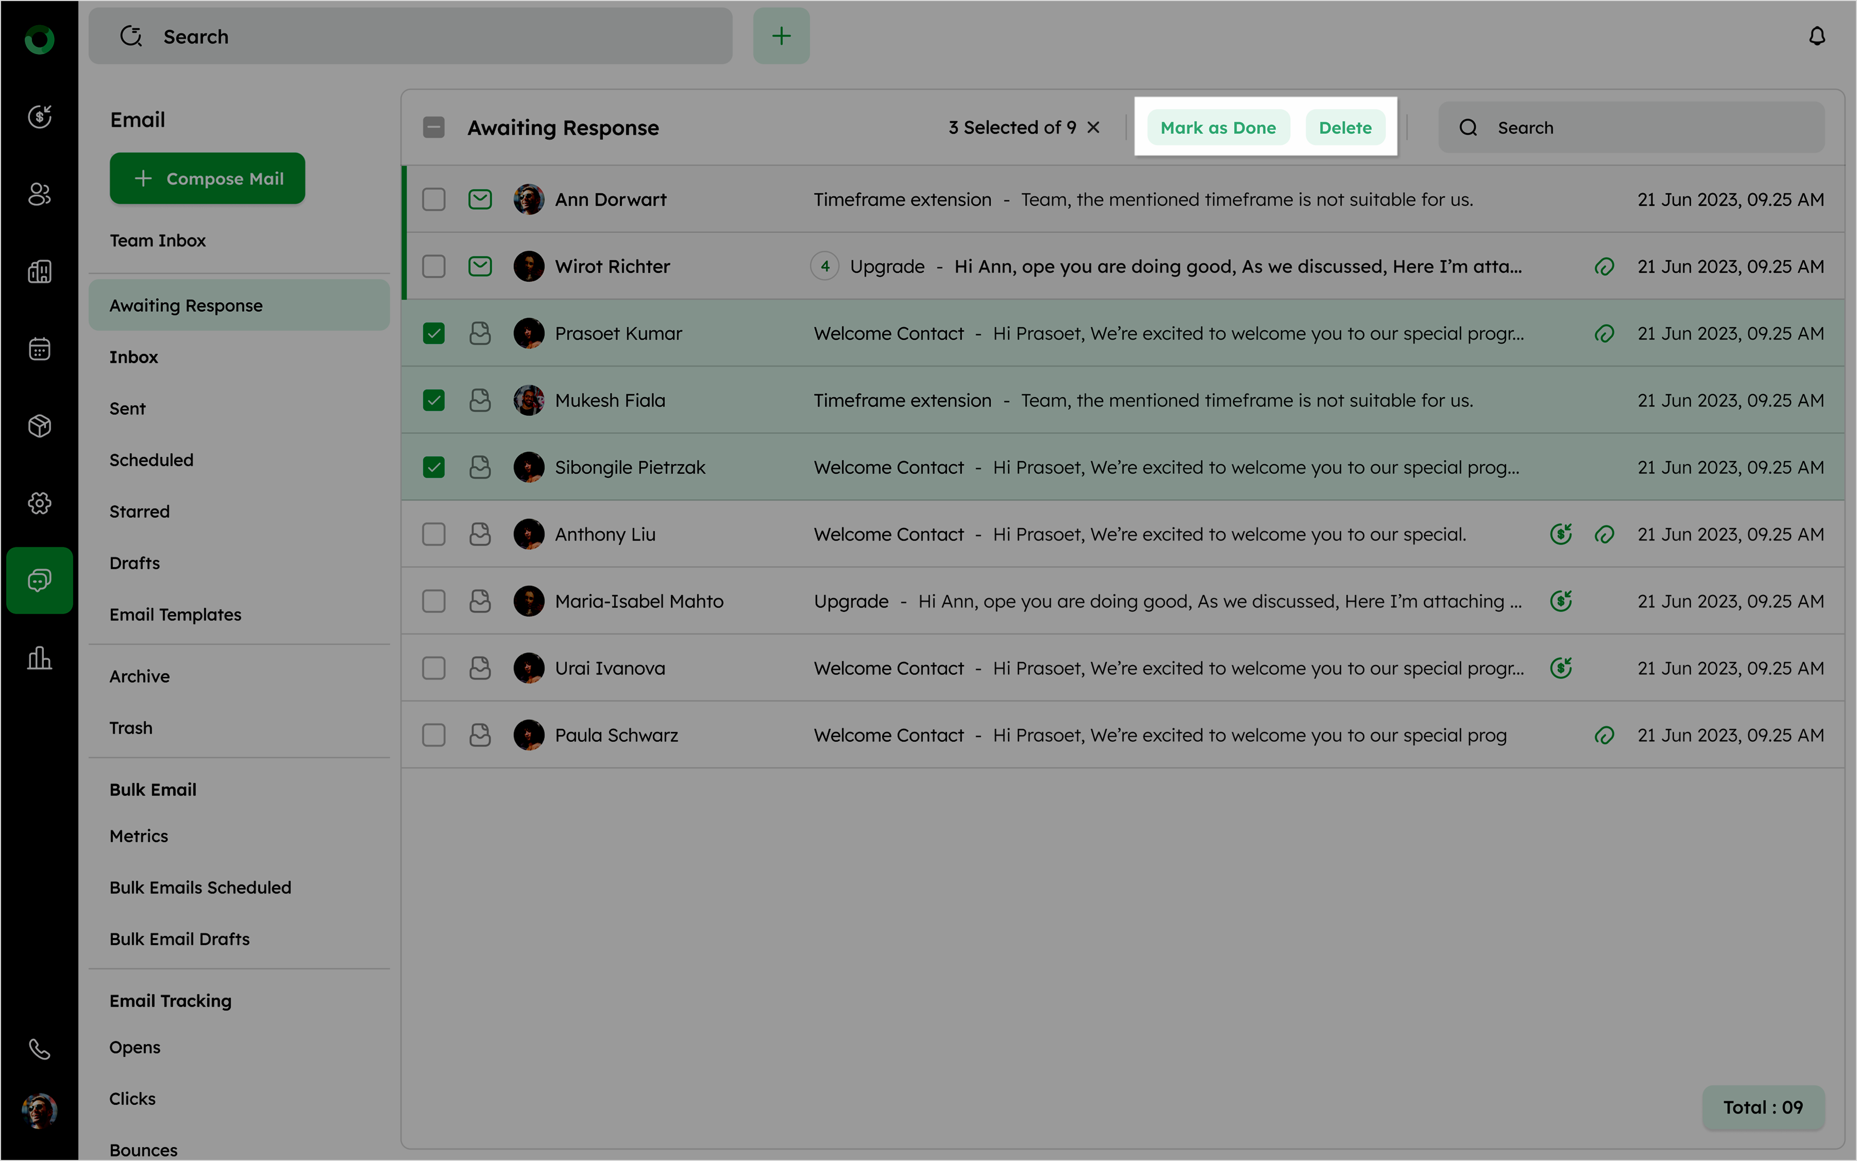The image size is (1857, 1161).
Task: Click the Compose Mail button
Action: pyautogui.click(x=207, y=178)
